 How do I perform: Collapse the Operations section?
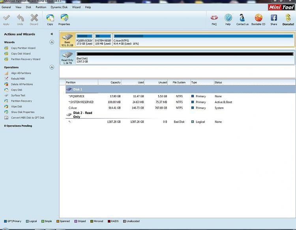coord(52,67)
